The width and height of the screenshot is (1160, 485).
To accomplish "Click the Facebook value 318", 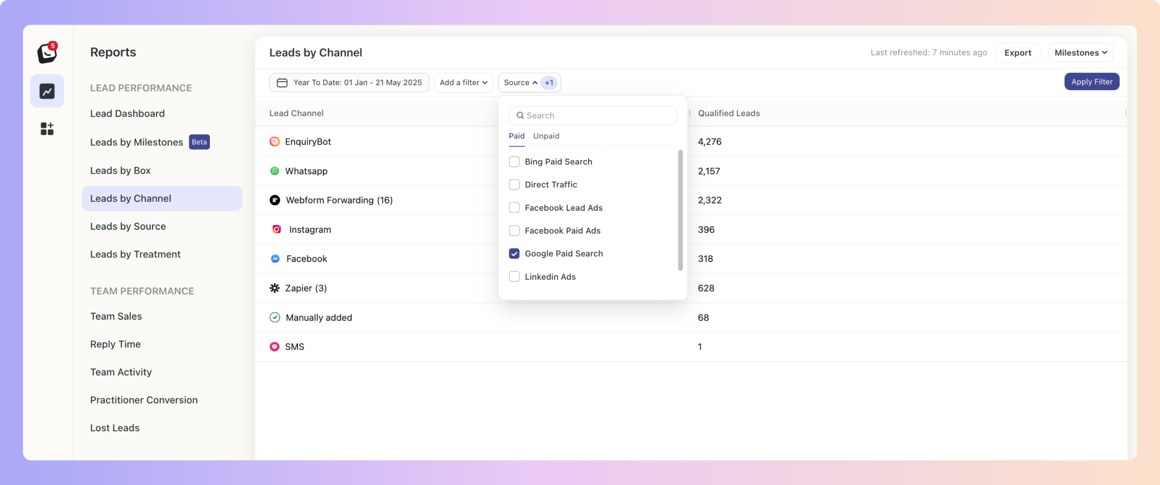I will pyautogui.click(x=705, y=259).
